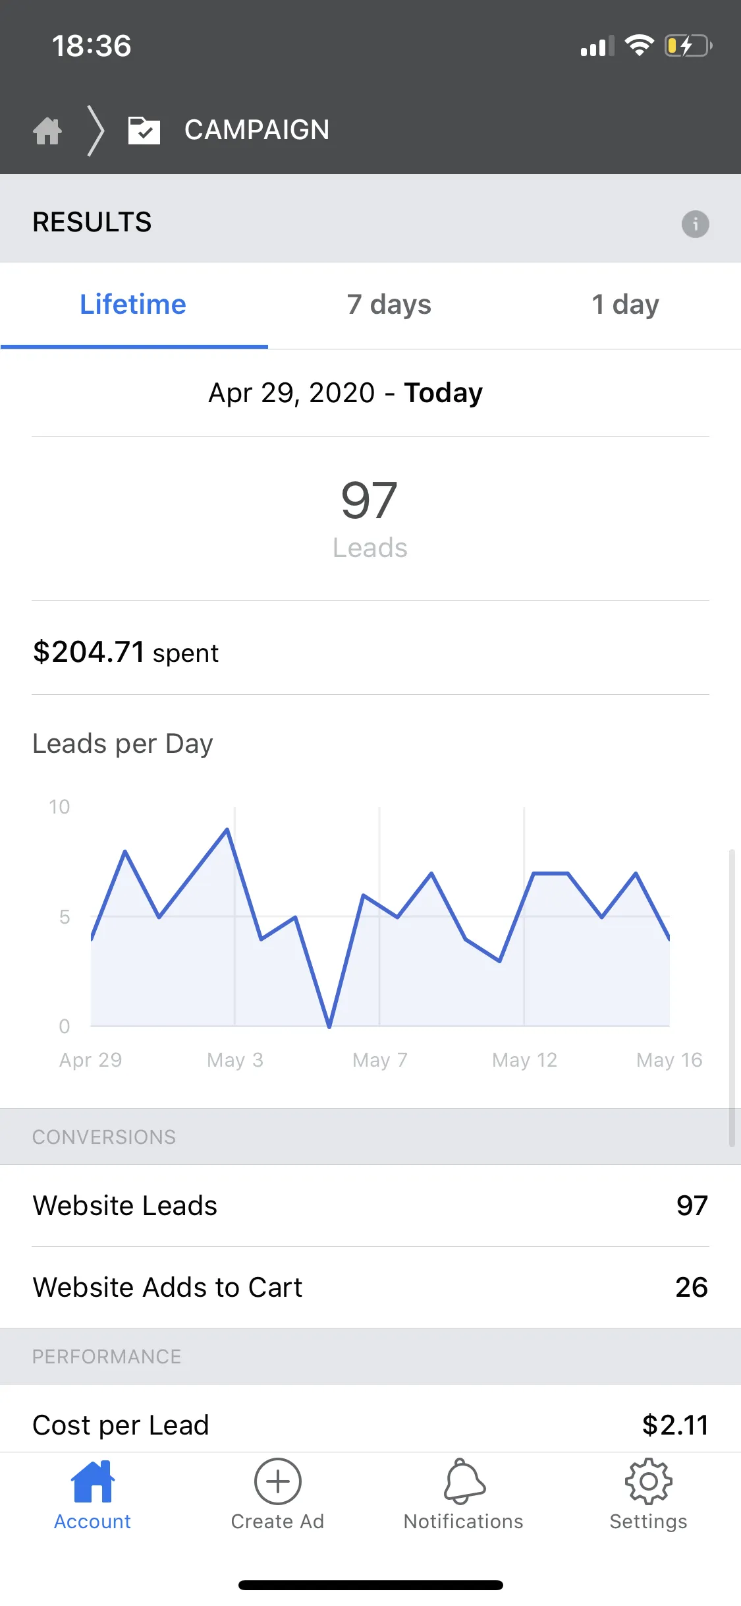This screenshot has height=1606, width=741.
Task: Select the Lifetime results tab
Action: 133,305
